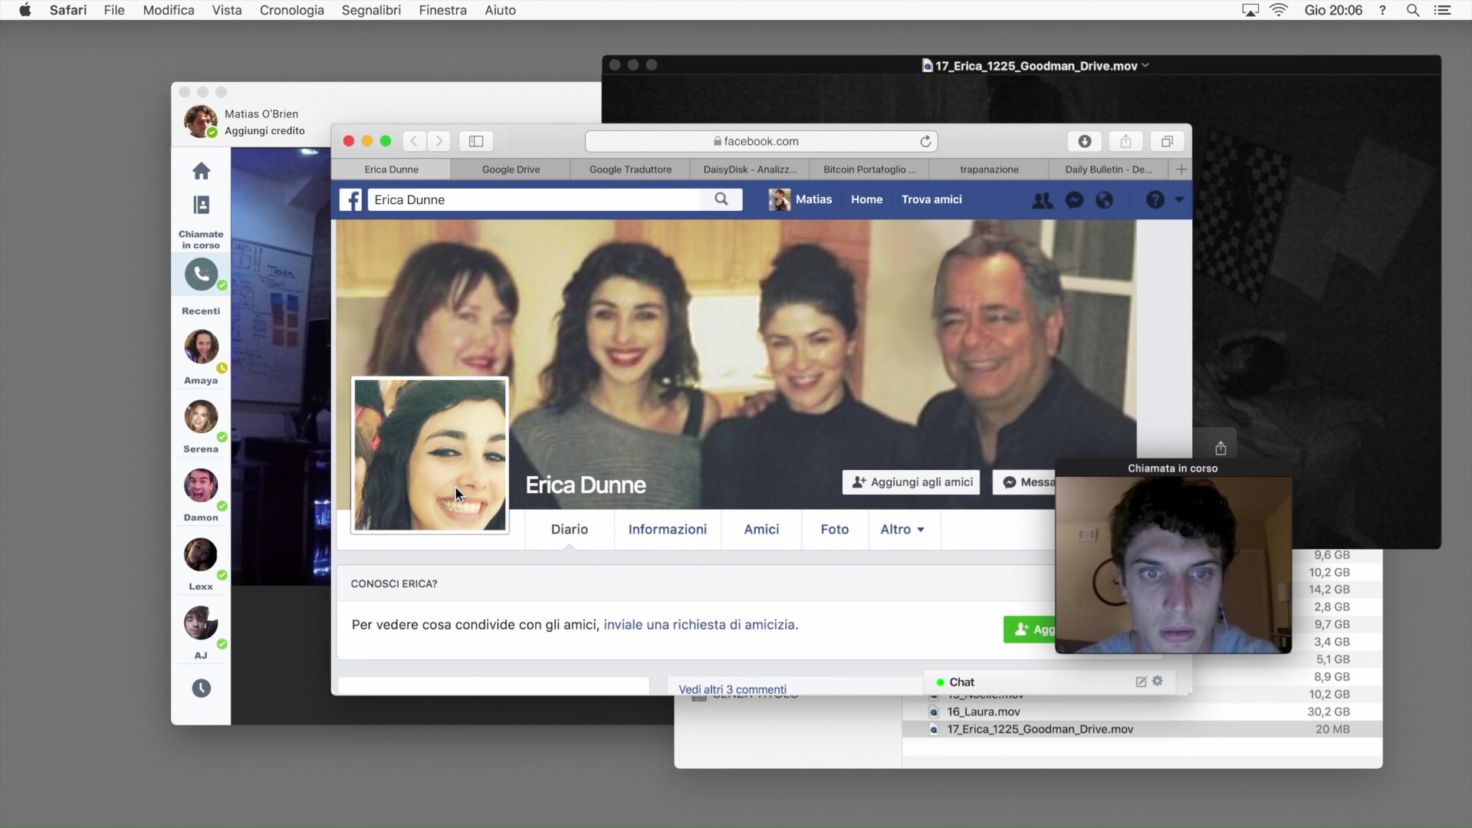Select Lexx in recent contacts
Screen dimensions: 1472x828
pyautogui.click(x=201, y=554)
